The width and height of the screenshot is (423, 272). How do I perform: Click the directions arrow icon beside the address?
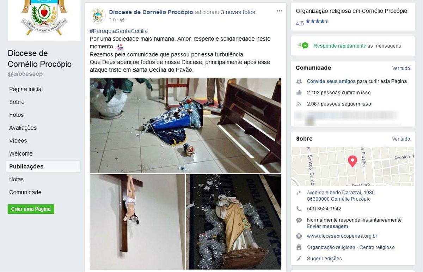point(299,193)
